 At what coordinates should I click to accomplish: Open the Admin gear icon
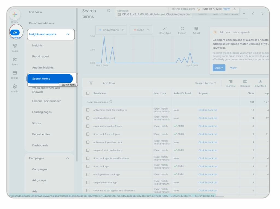tap(15, 86)
